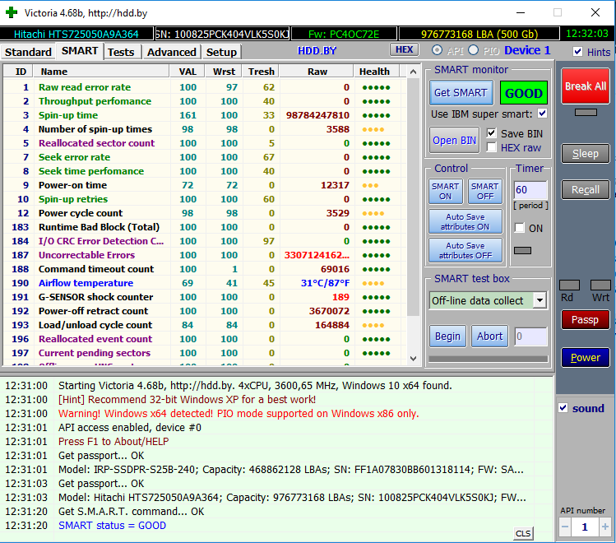Select the PIO radio button
This screenshot has height=543, width=616.
point(474,50)
